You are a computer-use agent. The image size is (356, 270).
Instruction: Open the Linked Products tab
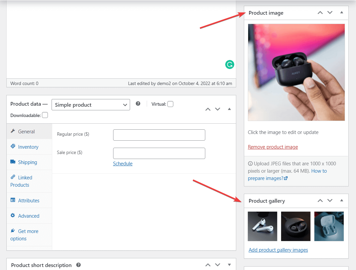29,181
